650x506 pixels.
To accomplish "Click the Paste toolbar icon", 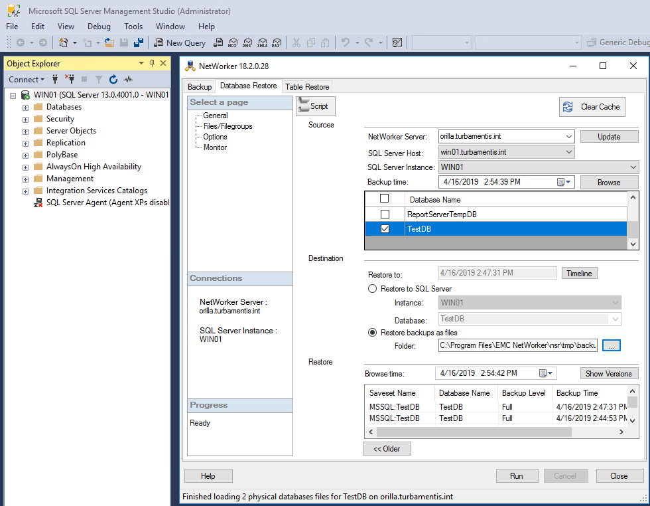I will click(326, 42).
